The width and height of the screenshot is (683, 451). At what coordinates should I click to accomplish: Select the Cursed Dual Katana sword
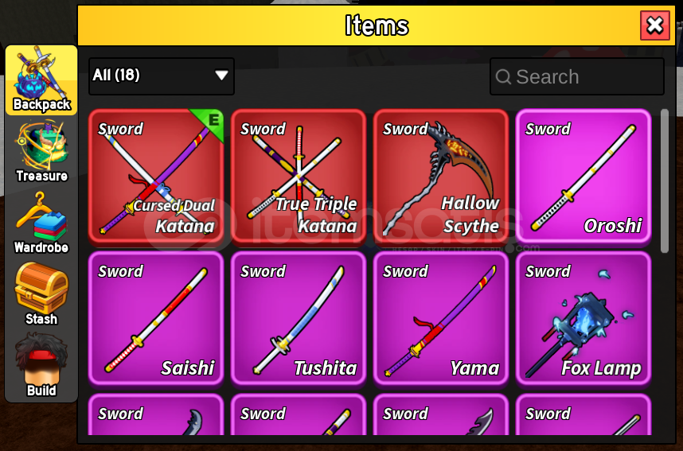point(156,176)
